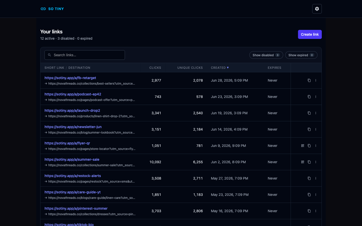Open more options for summer-sale row
The image size is (362, 226).
(x=316, y=162)
